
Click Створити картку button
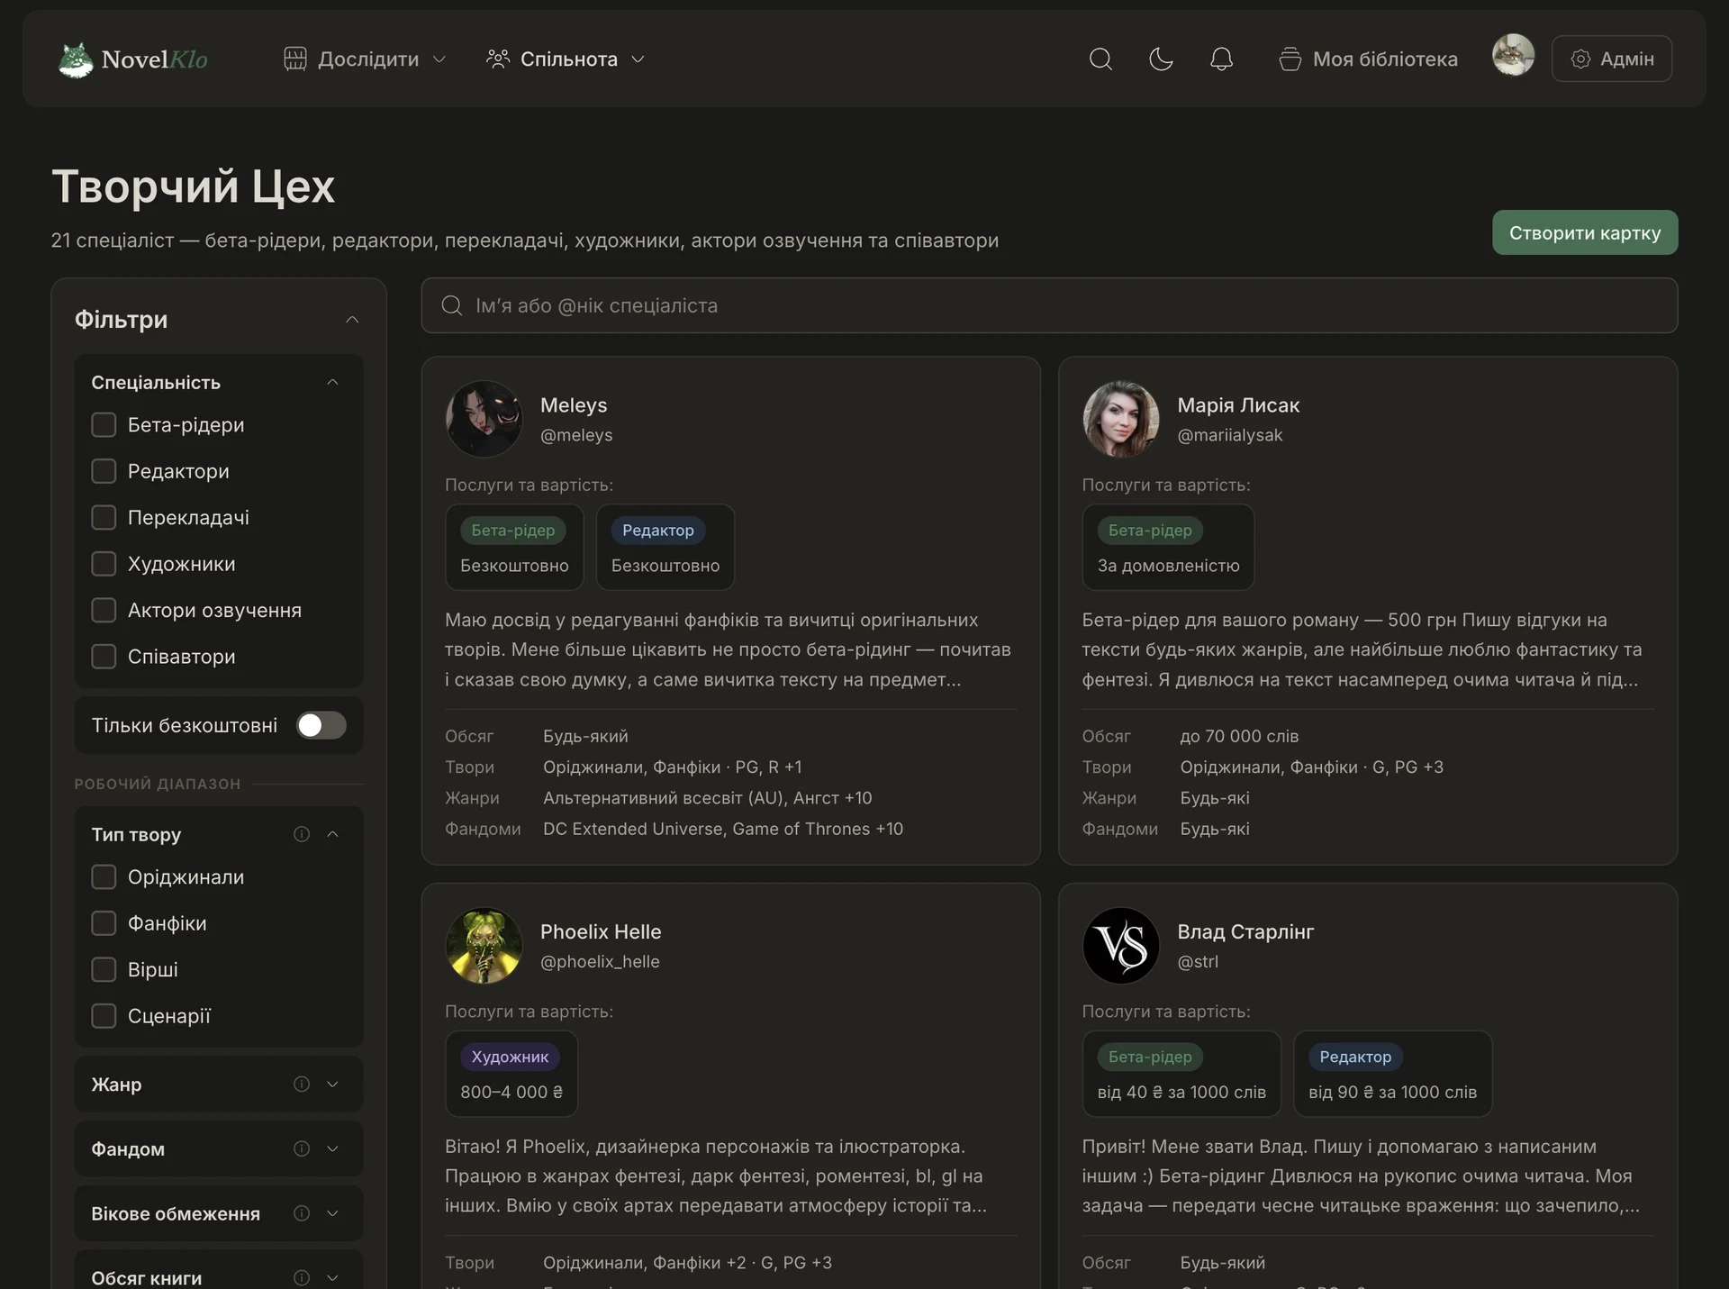point(1585,232)
